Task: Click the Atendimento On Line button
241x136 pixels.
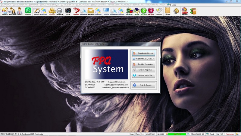Action: tap(144, 53)
